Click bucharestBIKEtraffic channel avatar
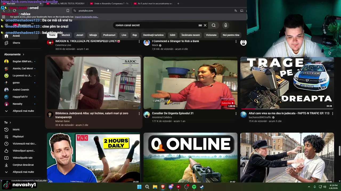Viewport: 341px width, 191px height. (x=243, y=115)
